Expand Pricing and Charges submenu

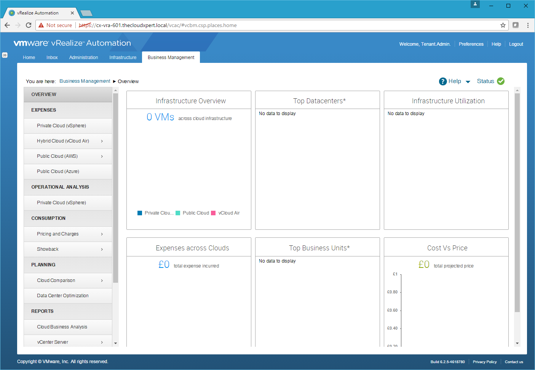click(102, 234)
